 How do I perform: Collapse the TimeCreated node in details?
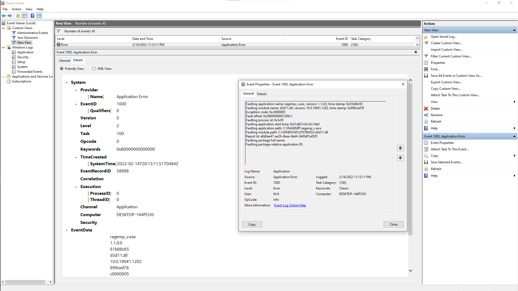coord(76,157)
